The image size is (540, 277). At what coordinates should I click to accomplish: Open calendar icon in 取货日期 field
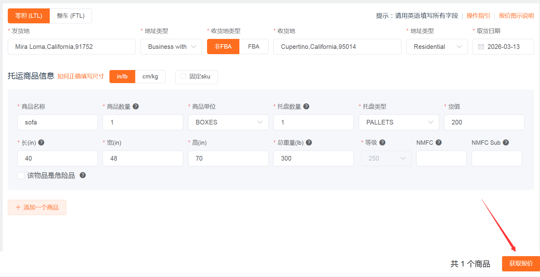click(x=481, y=47)
